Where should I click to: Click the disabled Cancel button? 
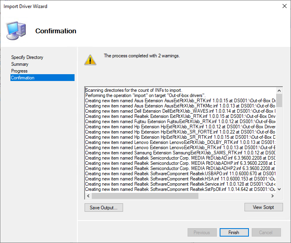tap(266, 233)
